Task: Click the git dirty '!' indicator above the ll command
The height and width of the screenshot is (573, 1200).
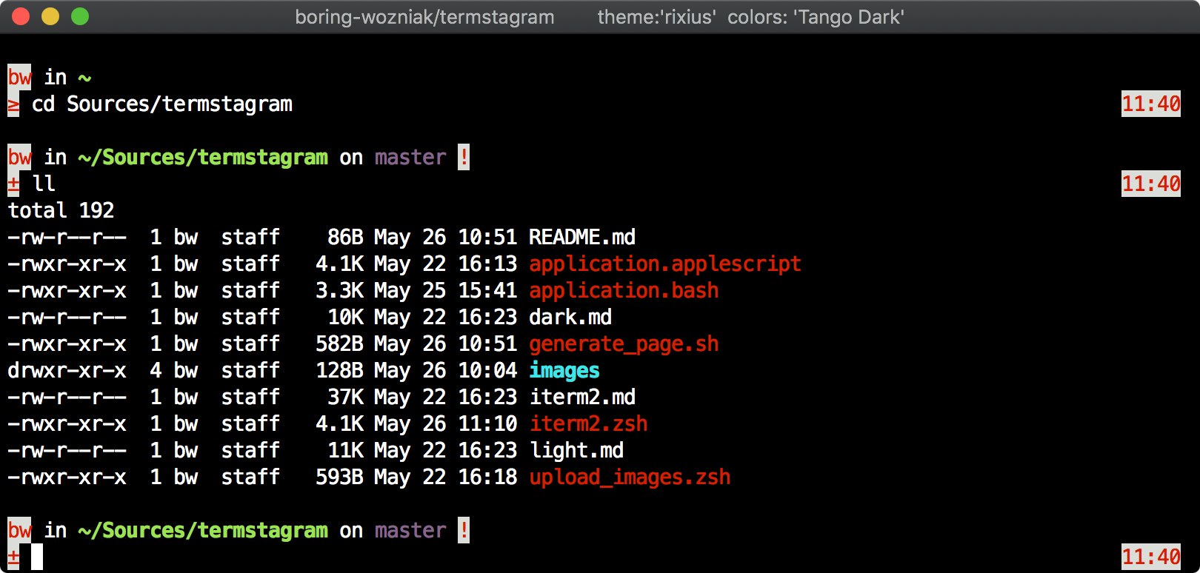Action: pos(464,157)
